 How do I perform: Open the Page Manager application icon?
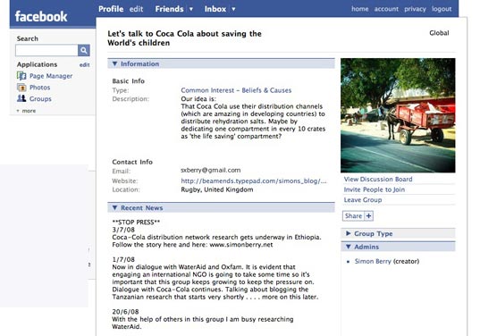point(21,76)
